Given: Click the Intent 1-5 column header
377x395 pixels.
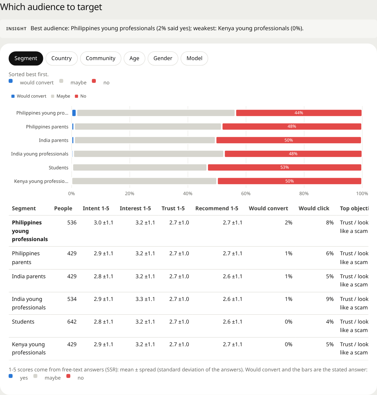Looking at the screenshot, I should (x=96, y=208).
